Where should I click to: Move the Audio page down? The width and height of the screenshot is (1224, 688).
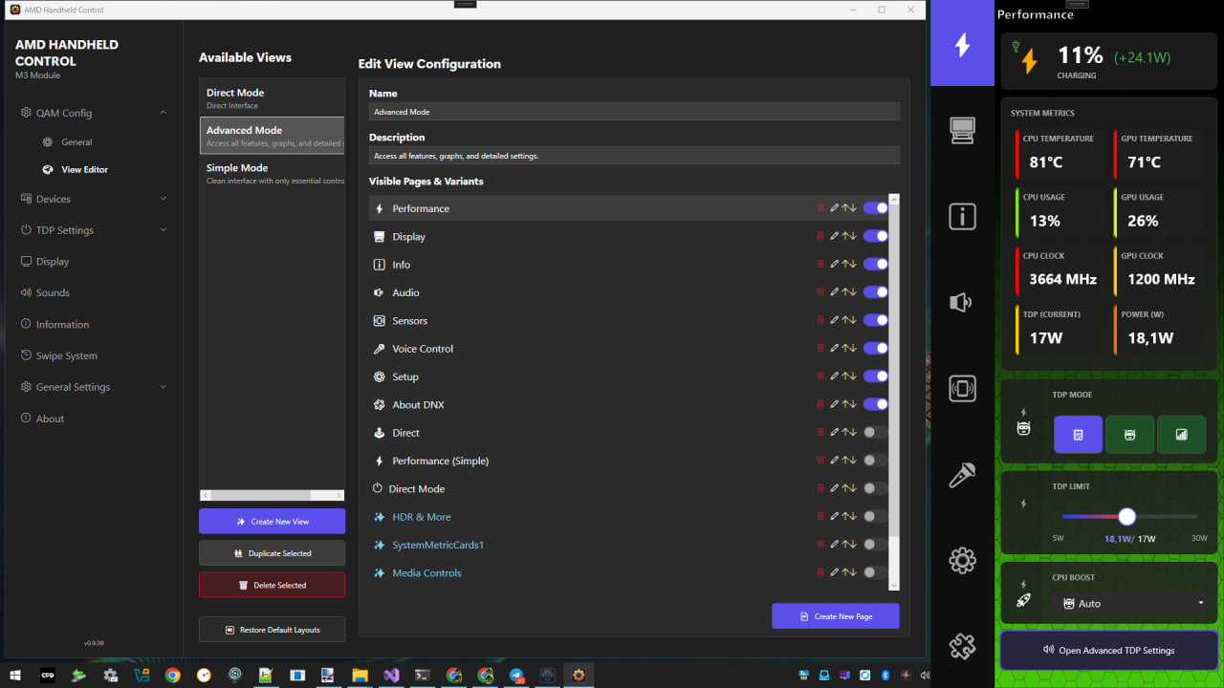(x=853, y=292)
